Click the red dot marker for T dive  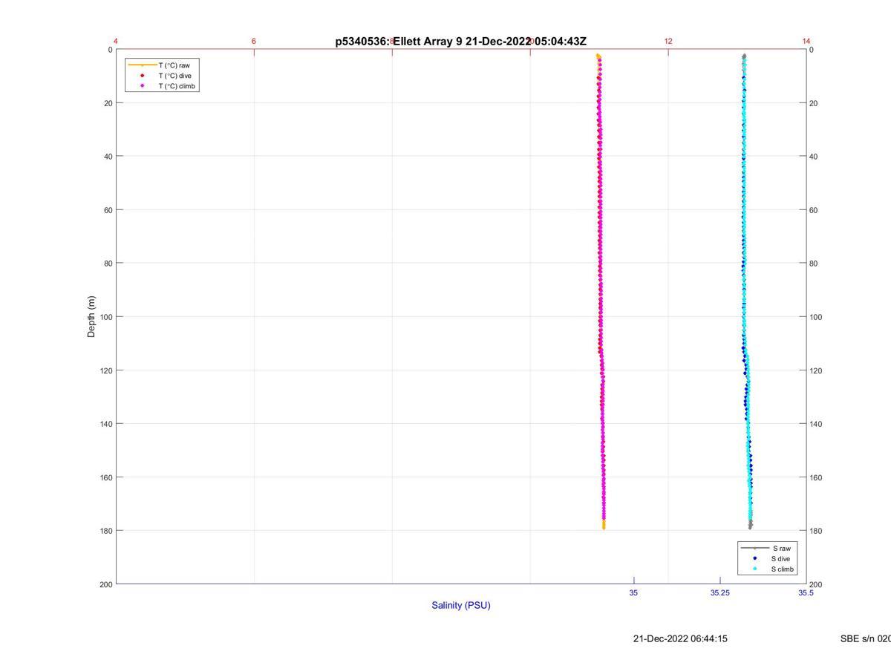(142, 76)
